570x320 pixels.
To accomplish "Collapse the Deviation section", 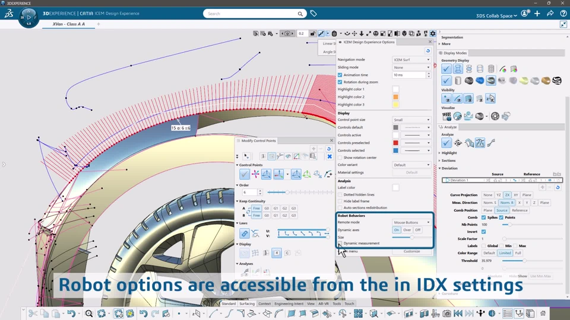I will tap(449, 168).
